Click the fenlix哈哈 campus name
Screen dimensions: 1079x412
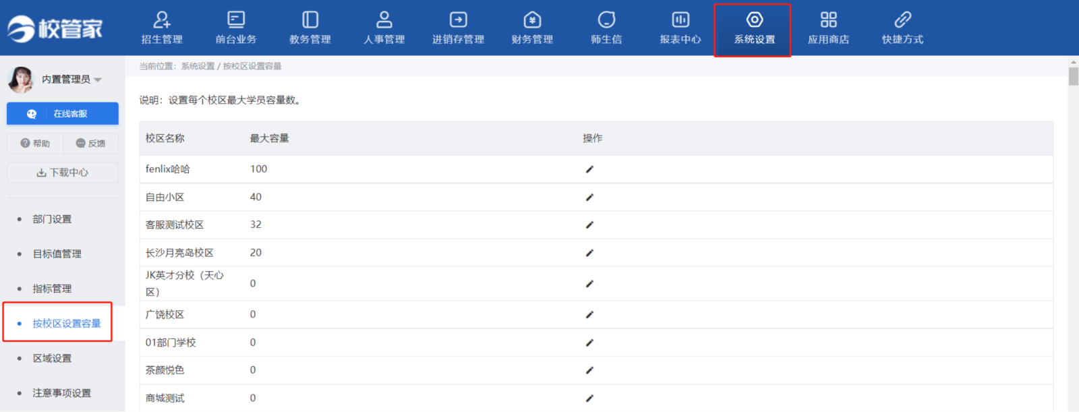[x=168, y=169]
